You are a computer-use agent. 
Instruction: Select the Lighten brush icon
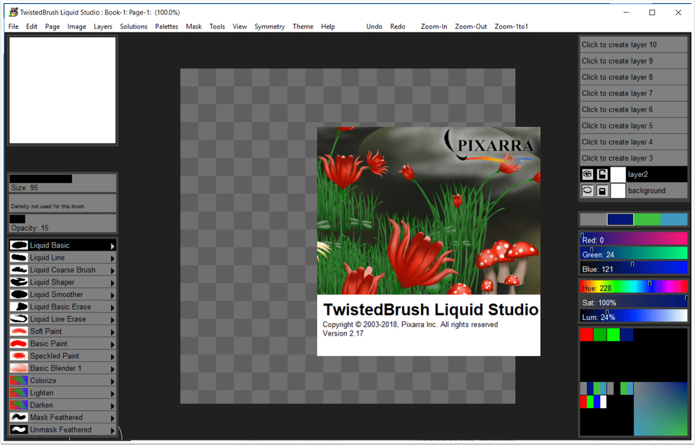[x=19, y=393]
